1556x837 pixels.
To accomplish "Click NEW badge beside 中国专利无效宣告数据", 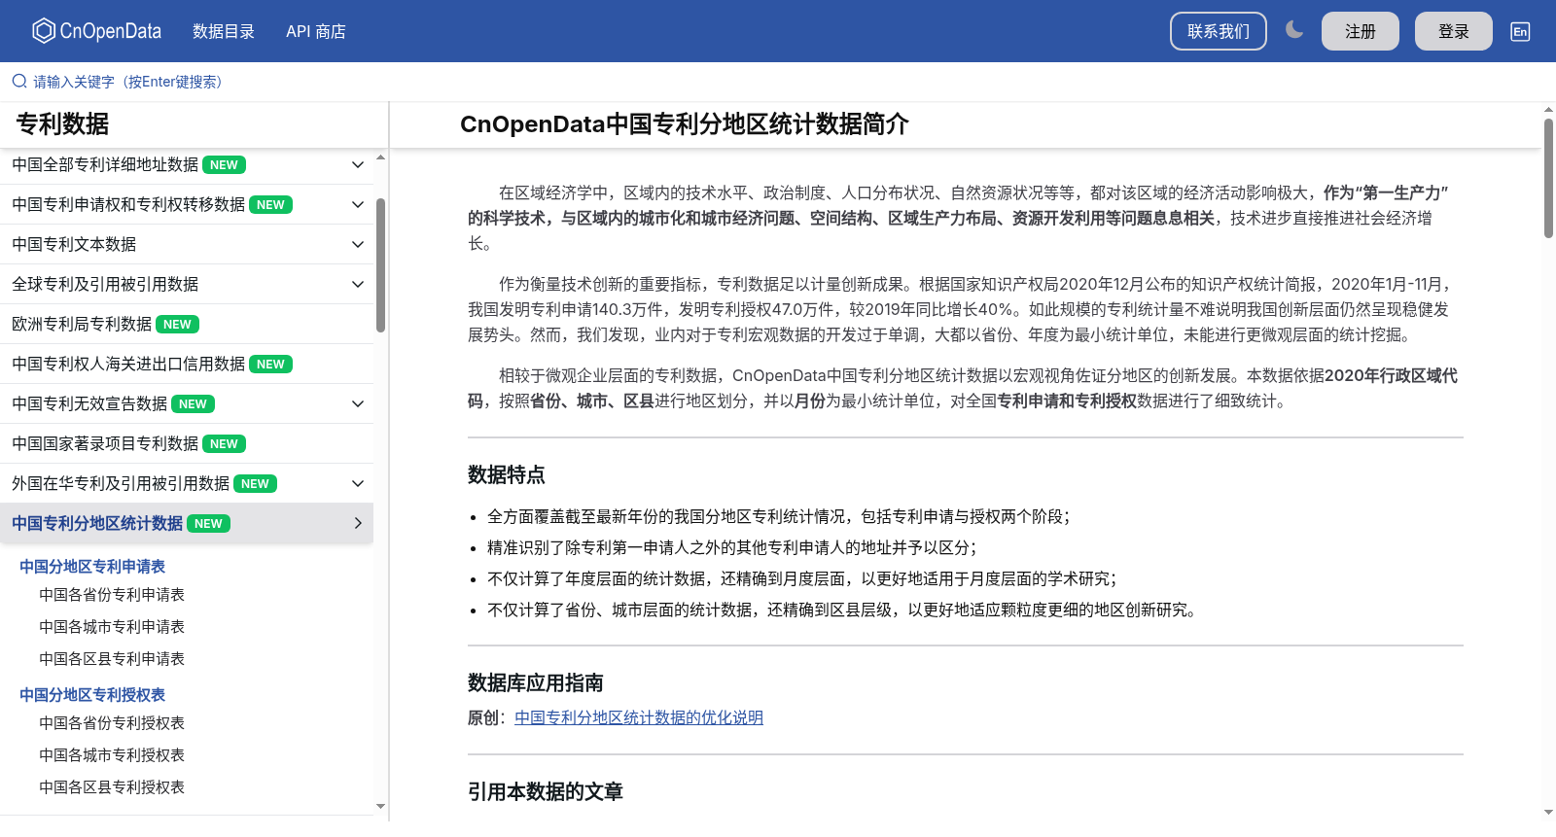I will (x=193, y=404).
